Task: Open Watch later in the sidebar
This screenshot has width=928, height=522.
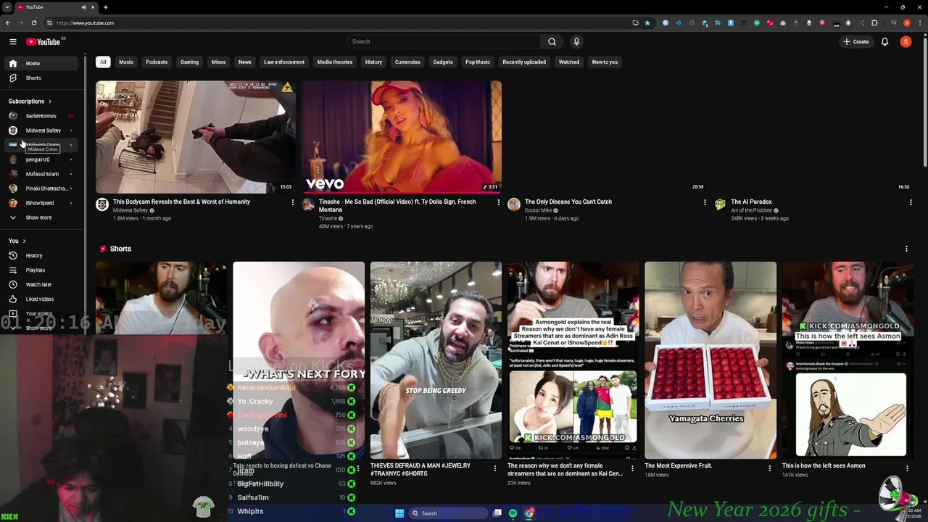Action: tap(42, 284)
